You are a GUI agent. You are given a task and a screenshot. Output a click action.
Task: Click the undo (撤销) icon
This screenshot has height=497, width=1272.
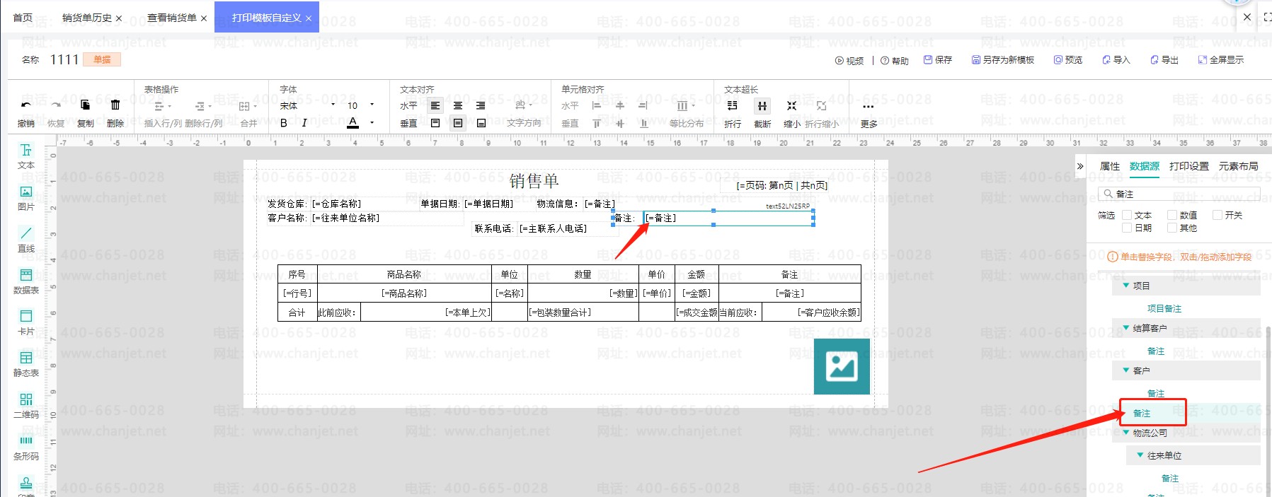25,105
